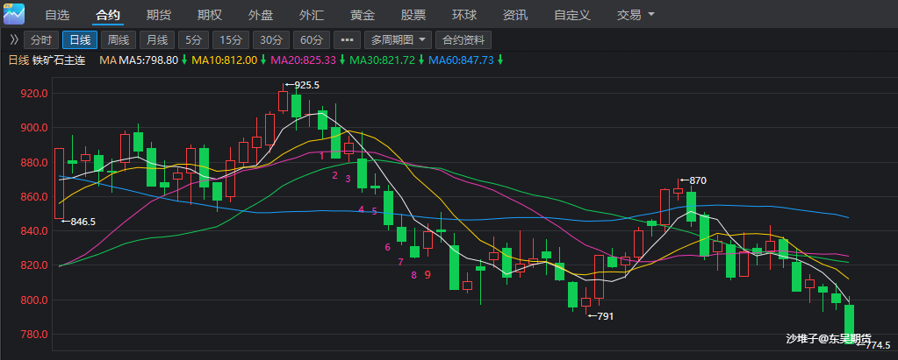This screenshot has height=360, width=898.
Task: Click the green arrow after MA5
Action: pos(184,60)
